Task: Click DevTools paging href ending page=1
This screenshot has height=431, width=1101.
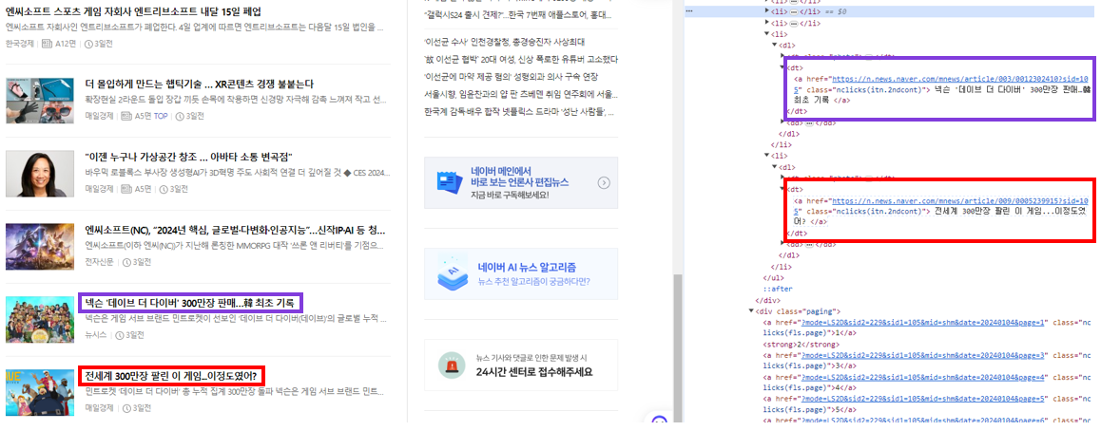Action: coord(924,323)
